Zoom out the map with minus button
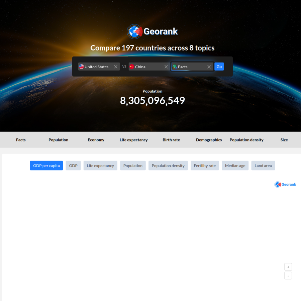The width and height of the screenshot is (301, 301). click(x=288, y=276)
